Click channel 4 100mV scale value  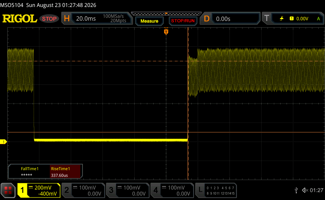click(176, 188)
